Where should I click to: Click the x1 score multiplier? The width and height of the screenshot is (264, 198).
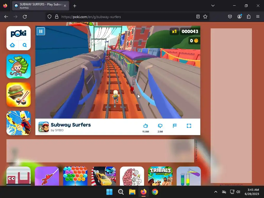pos(174,31)
